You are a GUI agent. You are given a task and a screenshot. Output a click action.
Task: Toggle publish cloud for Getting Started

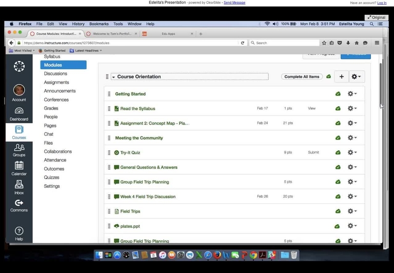tap(338, 94)
